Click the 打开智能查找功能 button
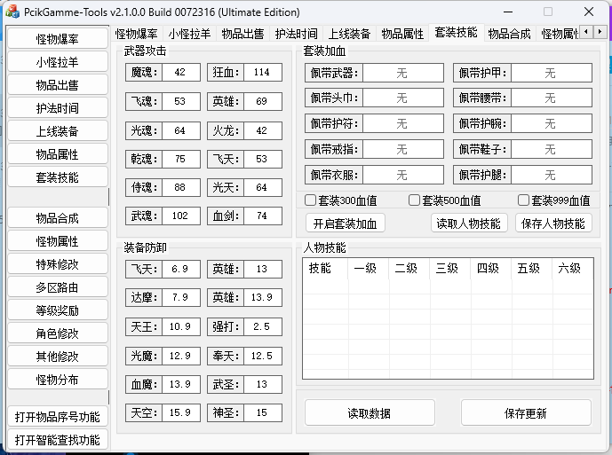This screenshot has height=455, width=612. (58, 439)
